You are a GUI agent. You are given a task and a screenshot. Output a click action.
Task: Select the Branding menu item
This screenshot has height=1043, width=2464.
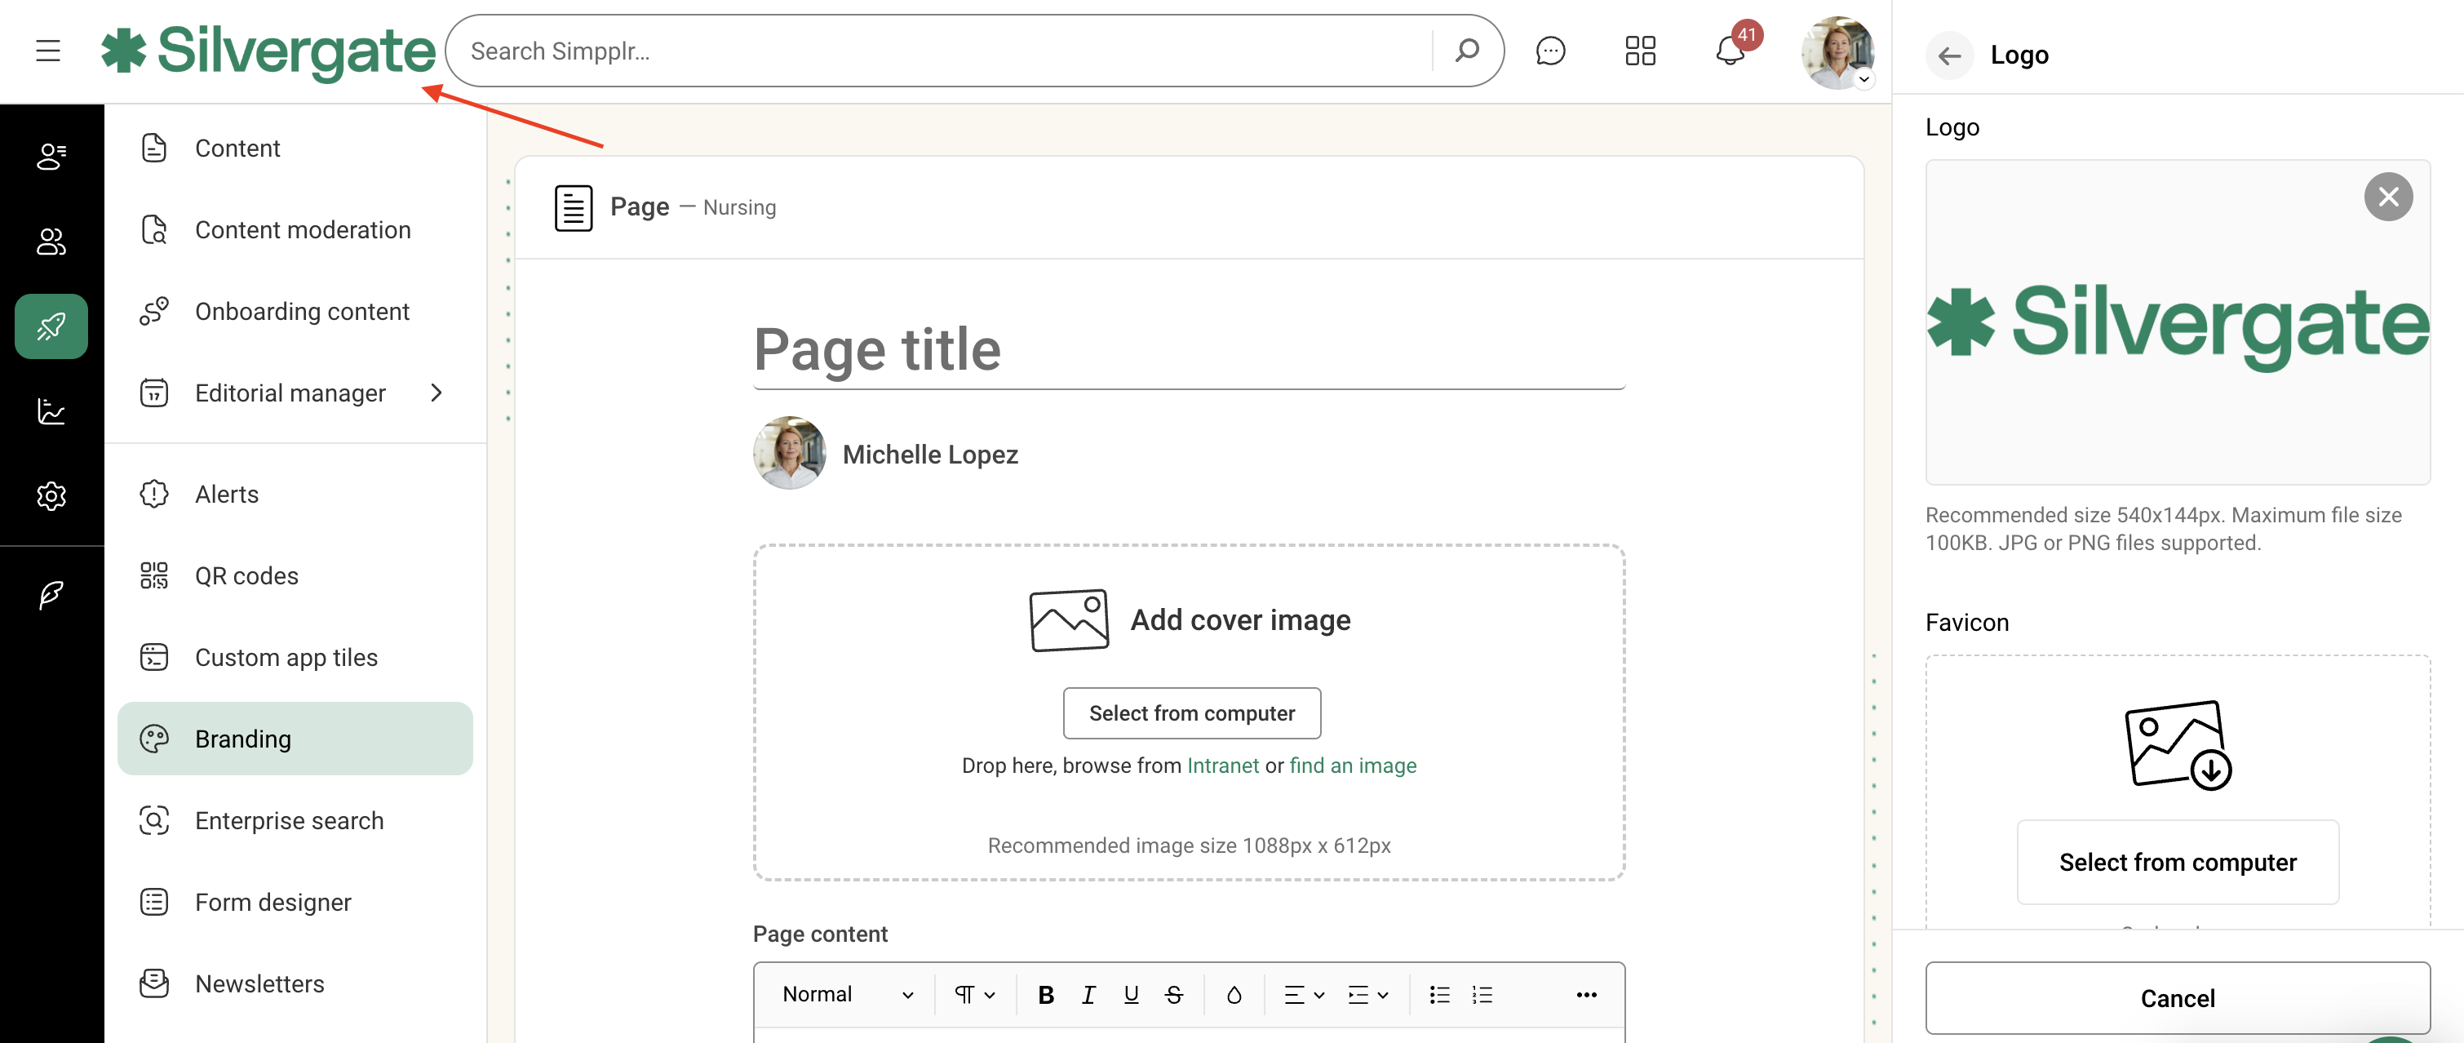tap(295, 739)
